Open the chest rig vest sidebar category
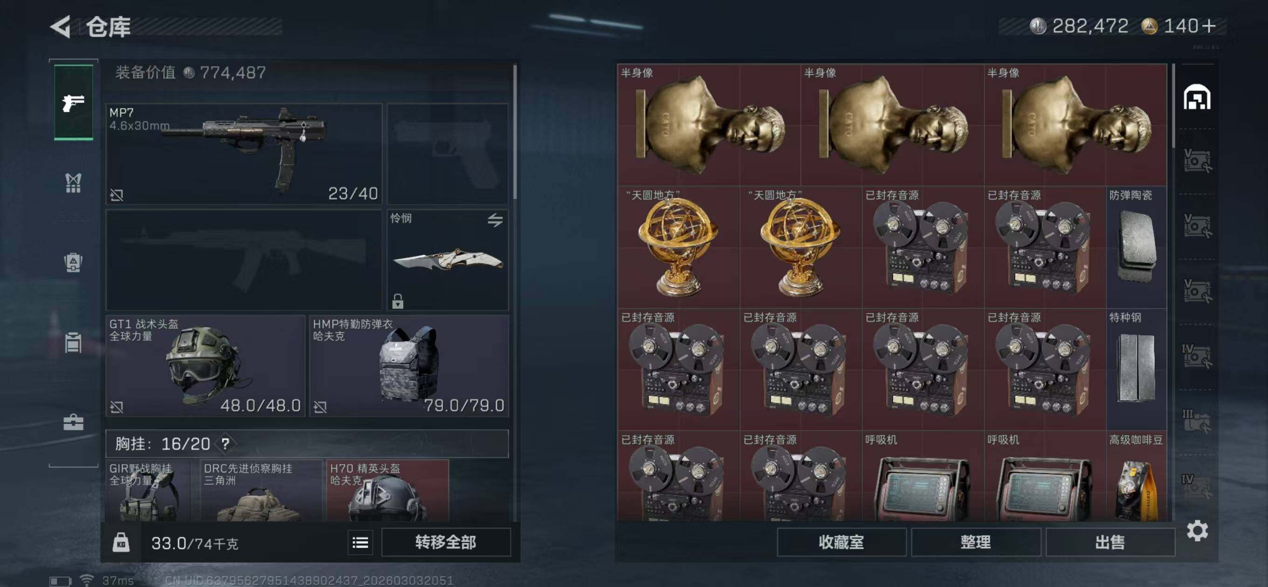The height and width of the screenshot is (587, 1268). [x=73, y=183]
